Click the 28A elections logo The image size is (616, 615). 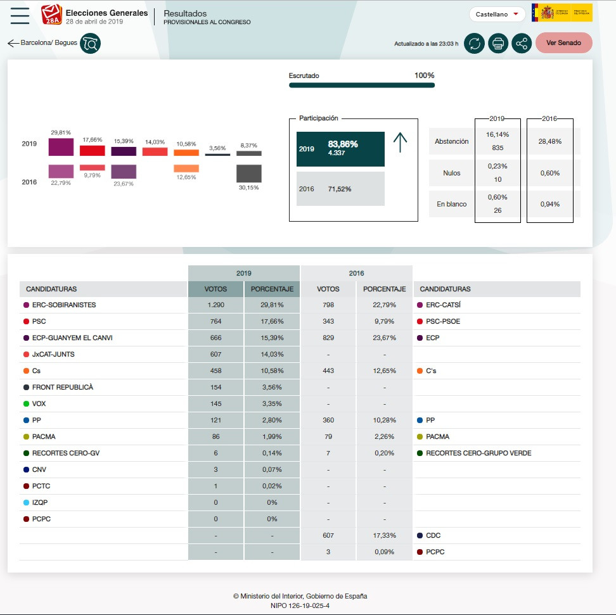pos(52,14)
